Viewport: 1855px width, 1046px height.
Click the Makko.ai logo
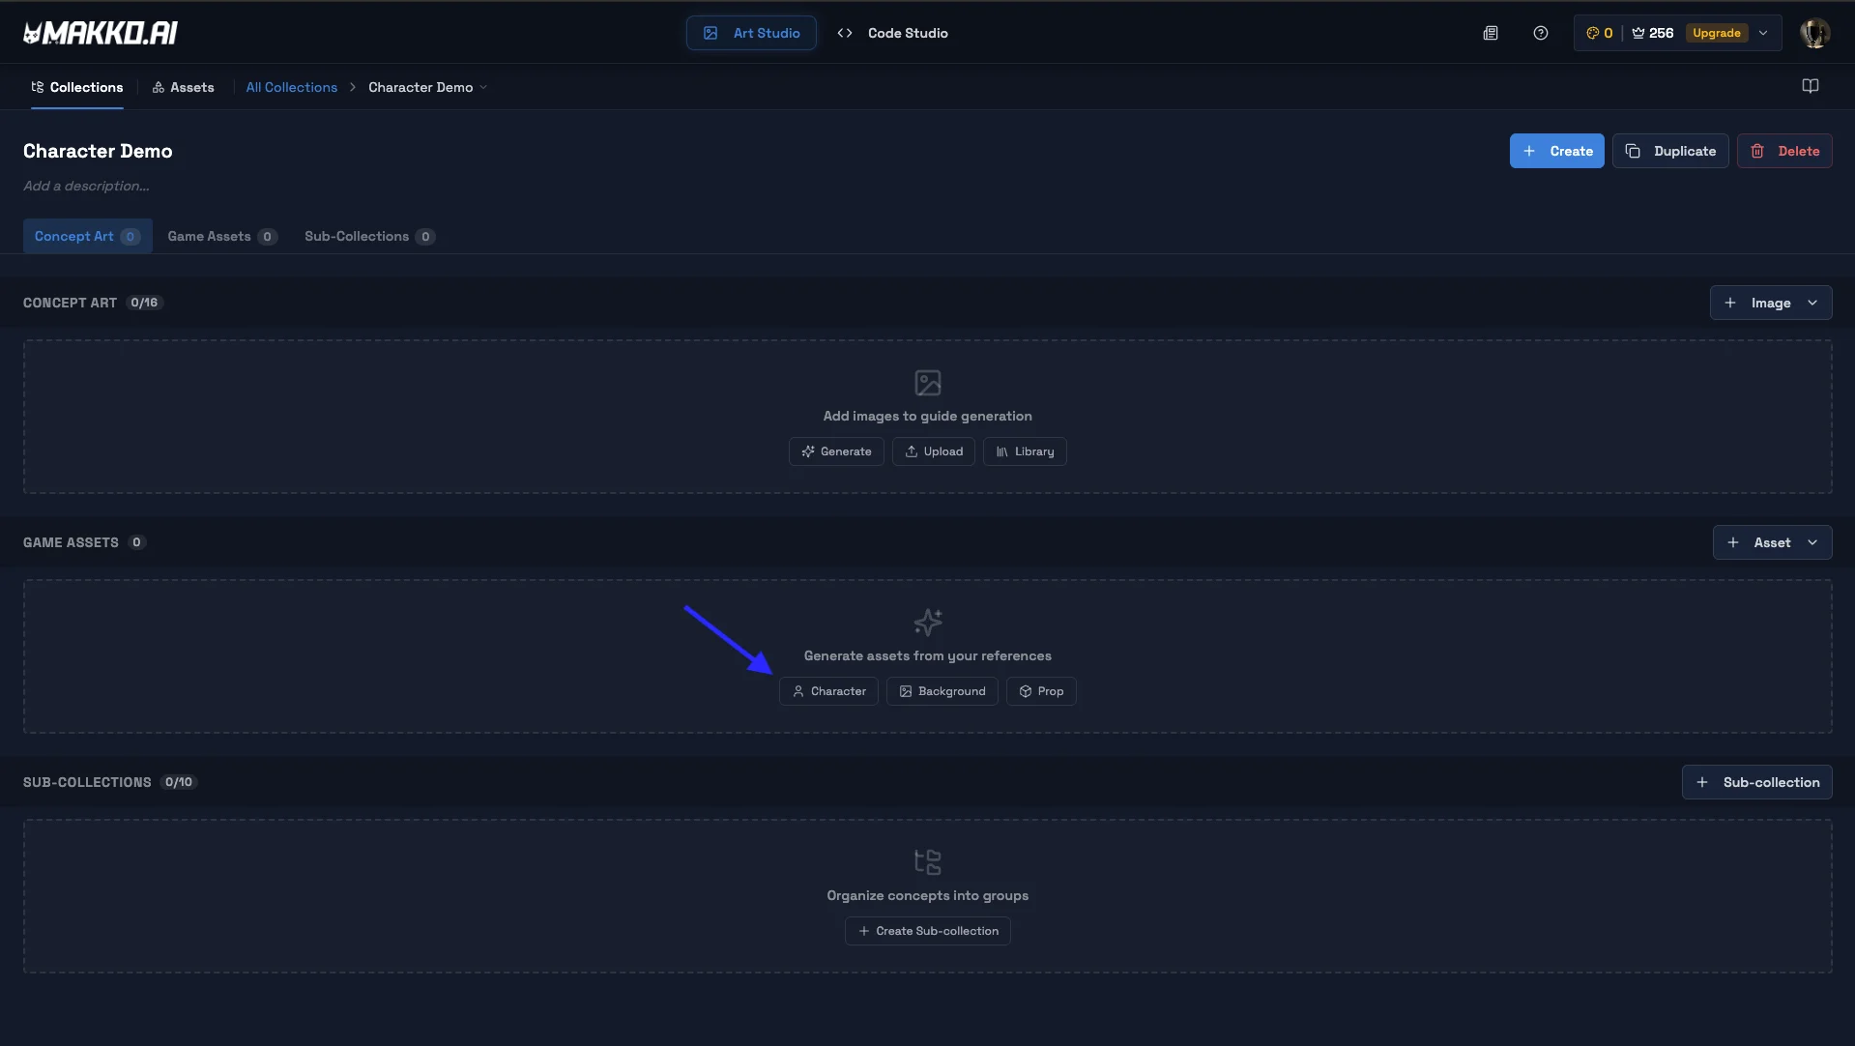(100, 32)
